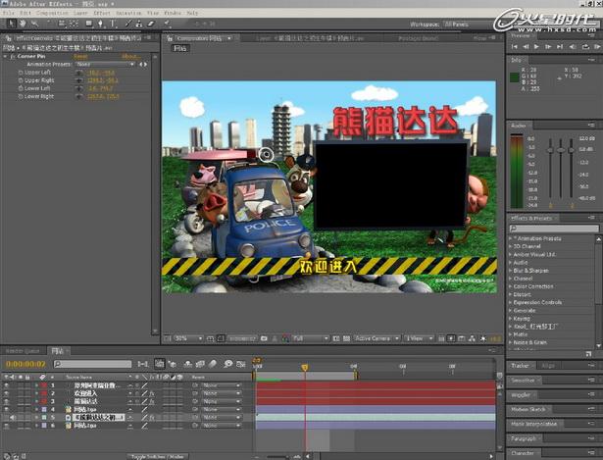
Task: Select the Brush tool
Action: pos(127,24)
